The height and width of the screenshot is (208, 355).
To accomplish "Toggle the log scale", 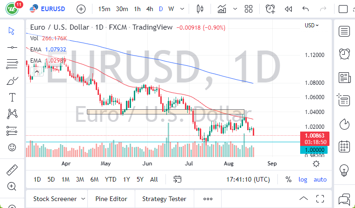I will click(303, 179).
